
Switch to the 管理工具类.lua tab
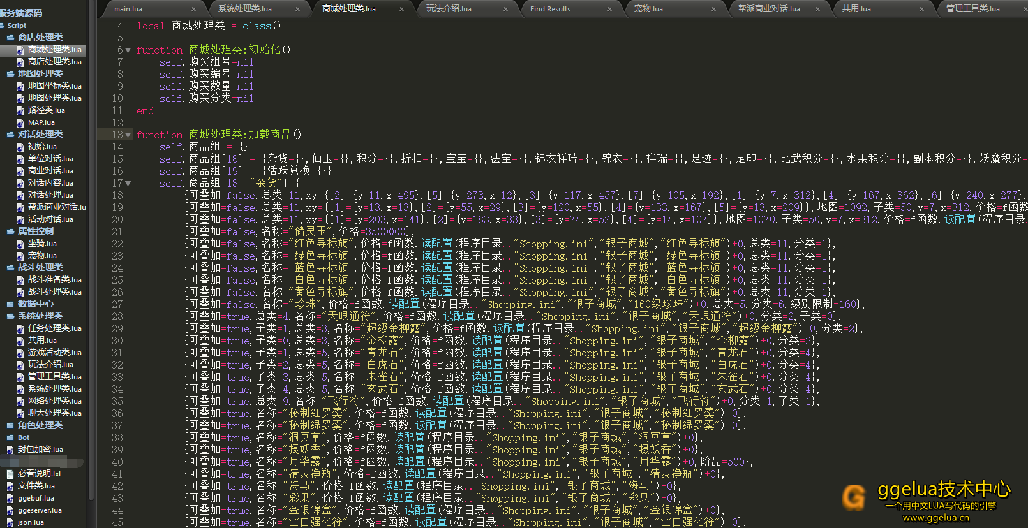coord(982,9)
